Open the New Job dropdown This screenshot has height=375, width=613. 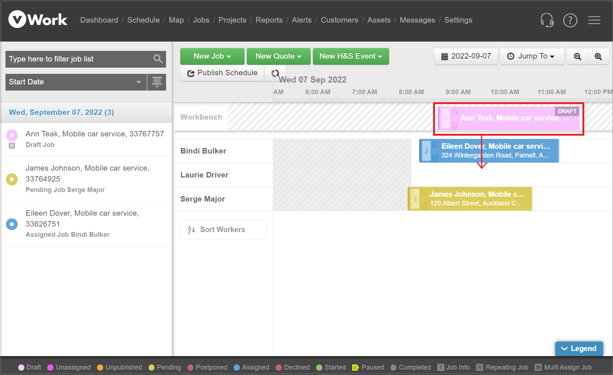(x=212, y=56)
